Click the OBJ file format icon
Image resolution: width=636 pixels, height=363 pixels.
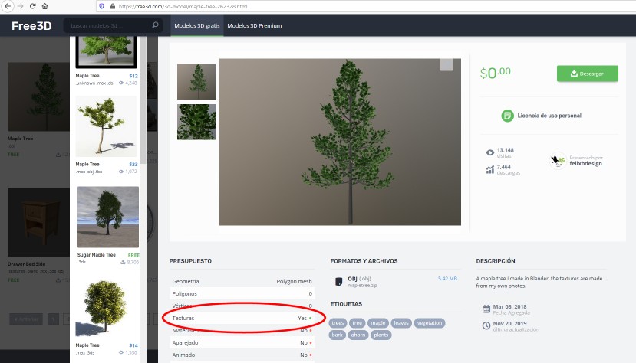pyautogui.click(x=338, y=281)
